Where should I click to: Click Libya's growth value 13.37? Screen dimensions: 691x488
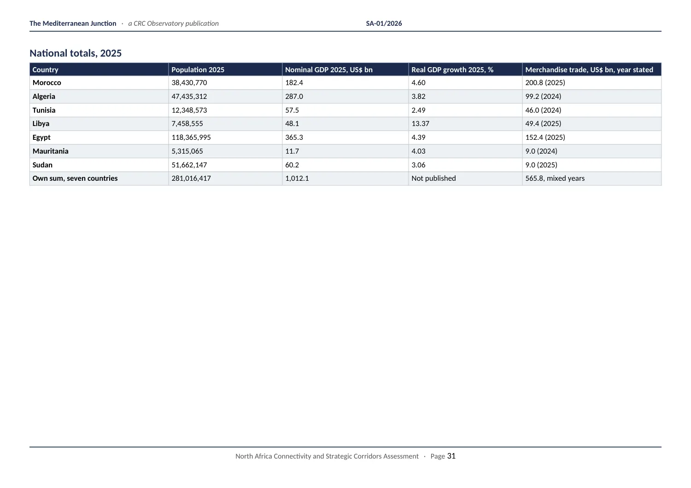420,124
